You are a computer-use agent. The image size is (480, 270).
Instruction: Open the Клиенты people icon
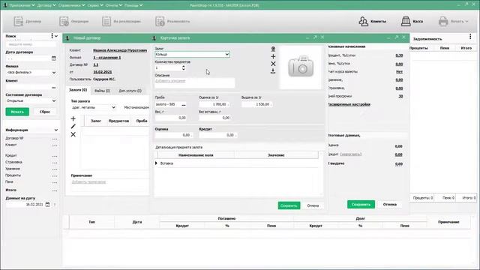(363, 22)
